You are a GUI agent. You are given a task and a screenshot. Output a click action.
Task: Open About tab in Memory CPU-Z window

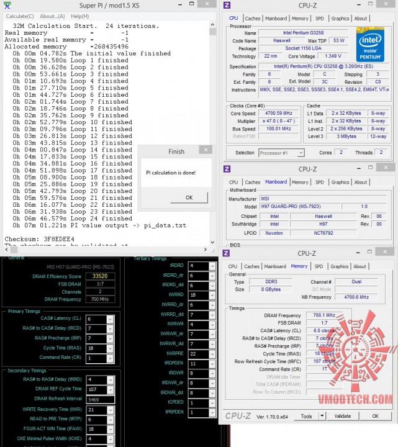click(x=360, y=266)
